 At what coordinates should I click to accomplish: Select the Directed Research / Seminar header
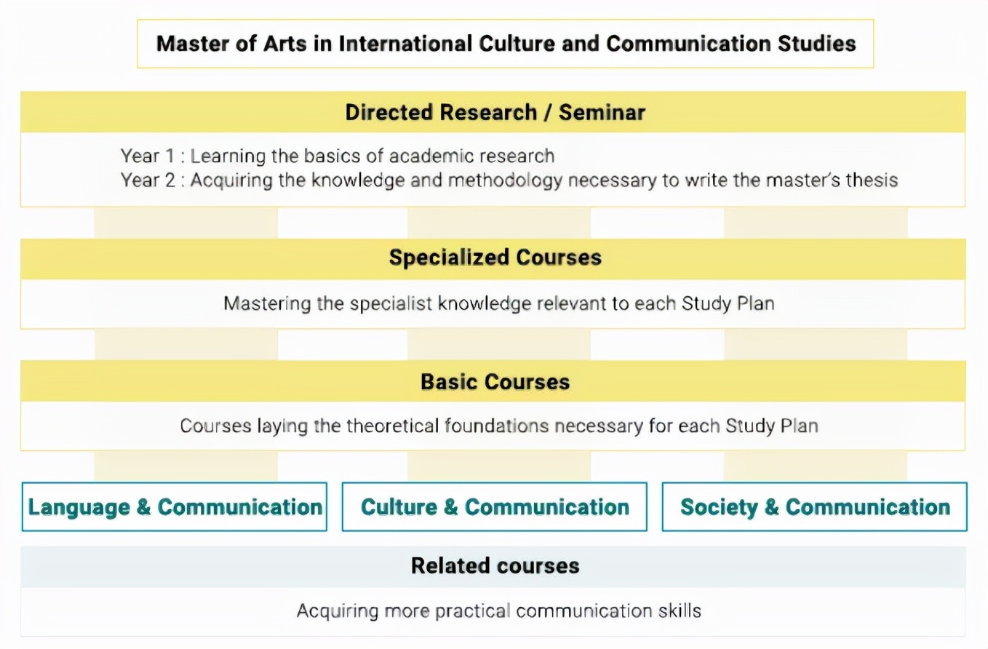coord(493,112)
